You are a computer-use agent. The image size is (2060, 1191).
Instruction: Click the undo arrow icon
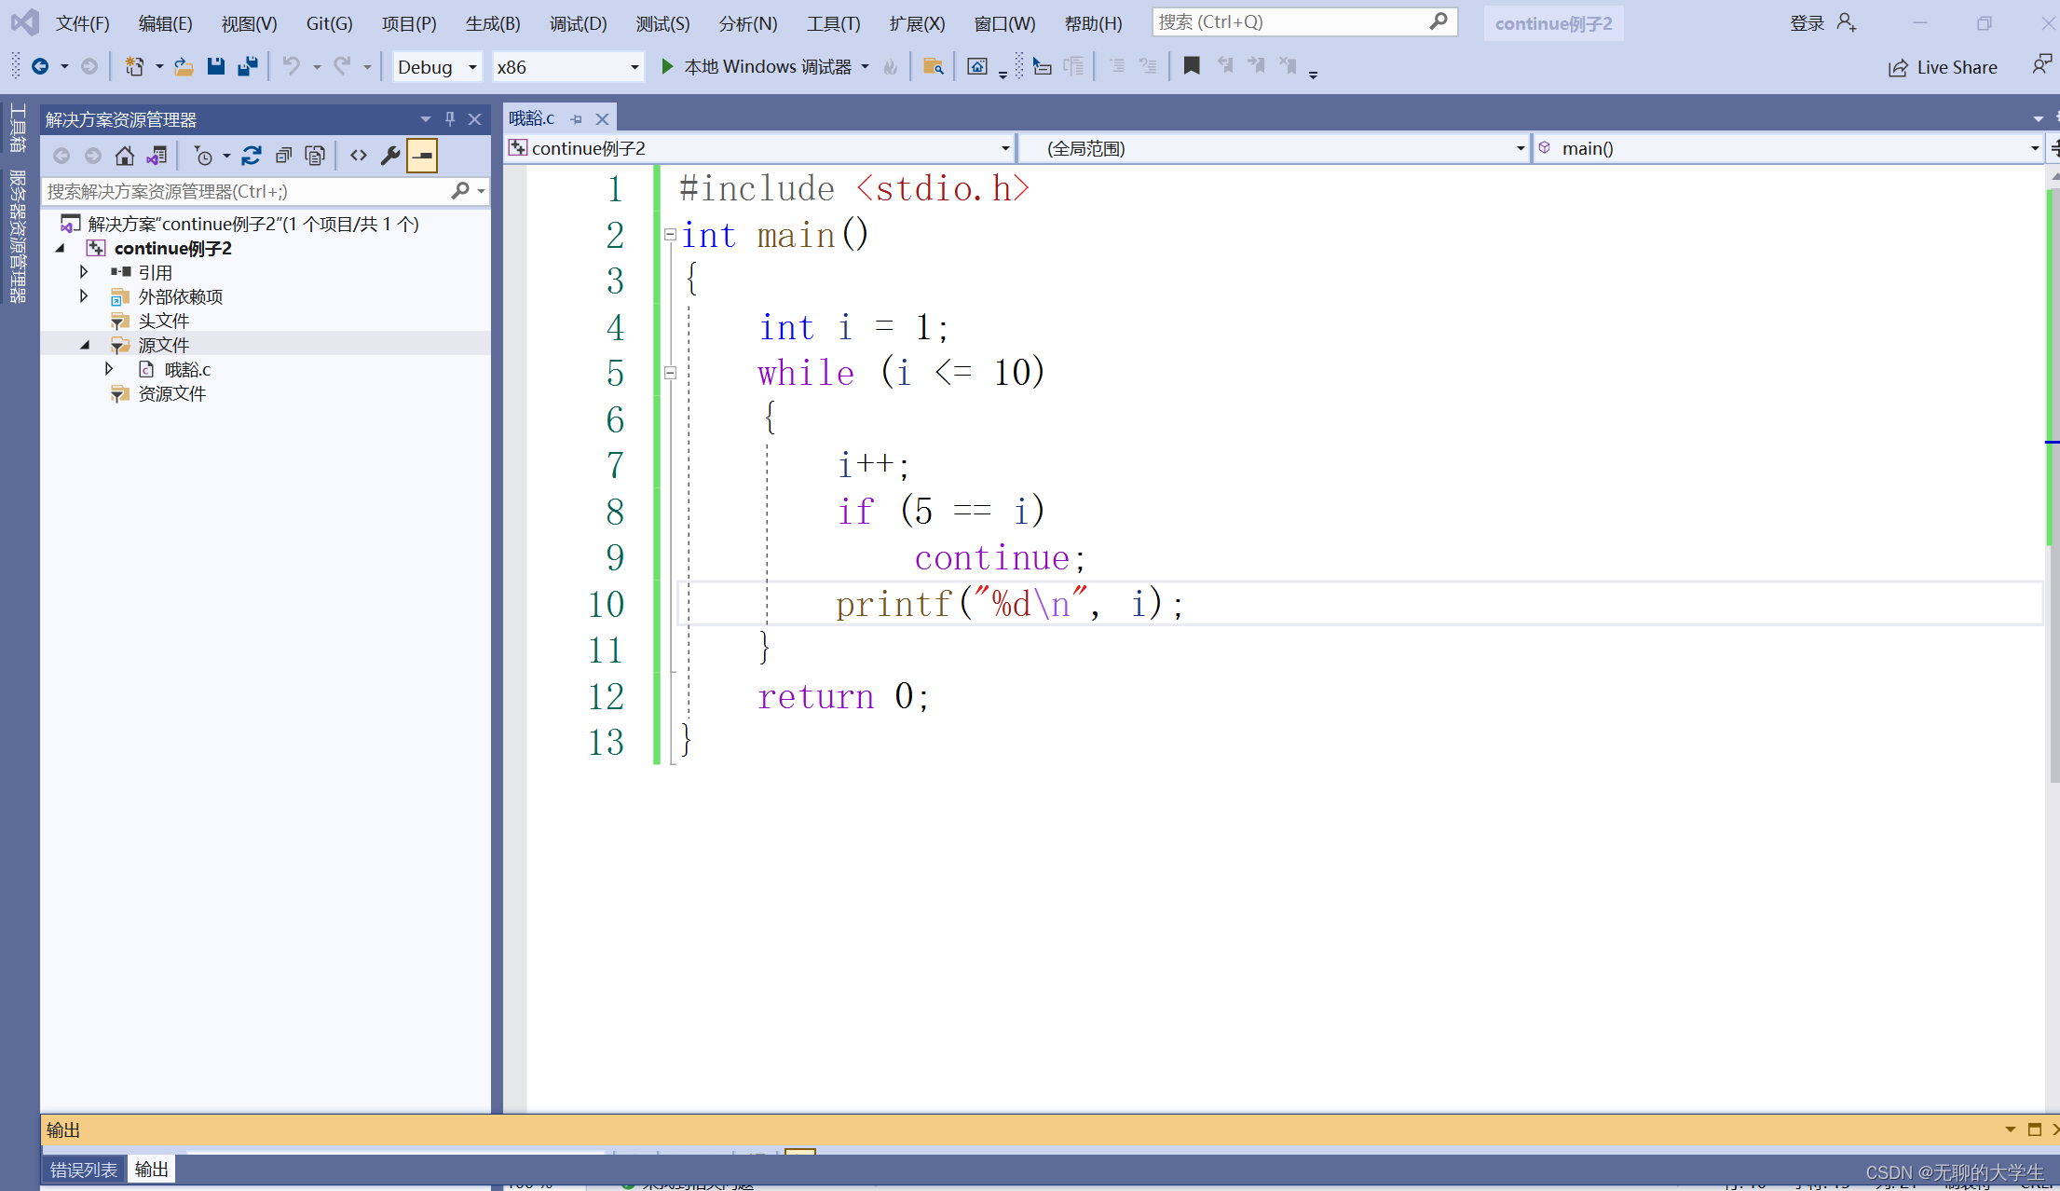pyautogui.click(x=292, y=66)
